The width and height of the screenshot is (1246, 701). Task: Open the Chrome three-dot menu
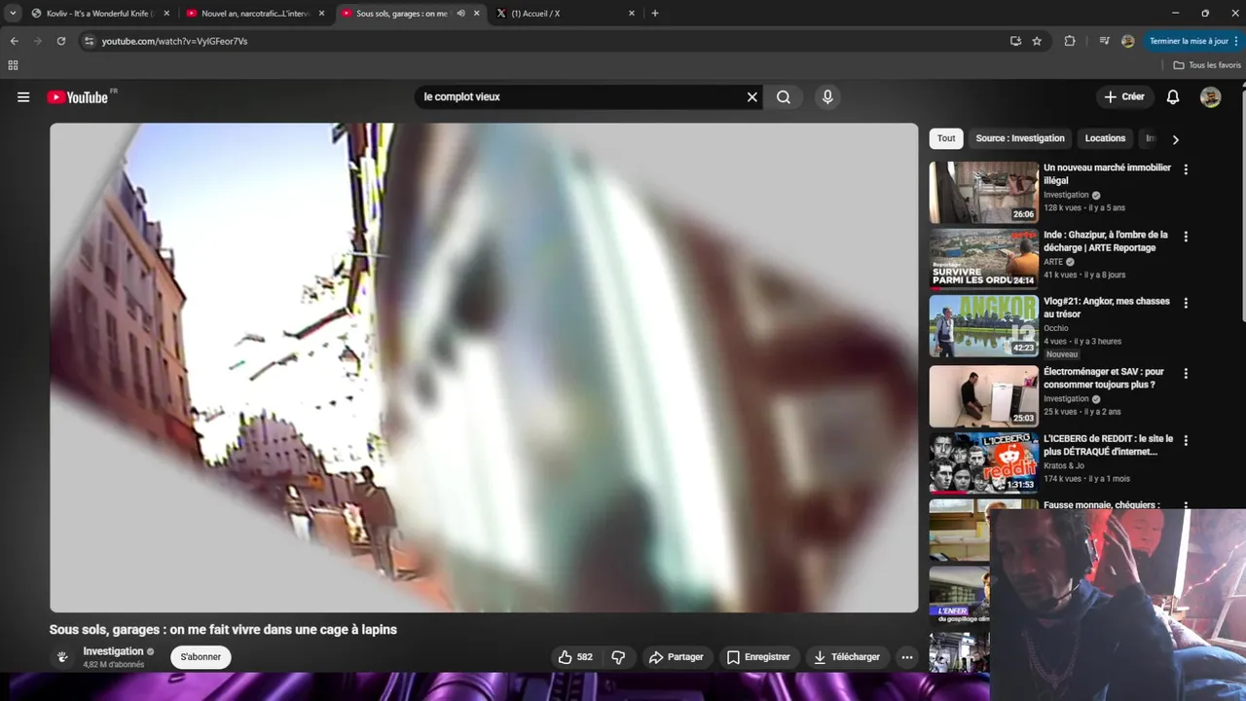pyautogui.click(x=1237, y=41)
